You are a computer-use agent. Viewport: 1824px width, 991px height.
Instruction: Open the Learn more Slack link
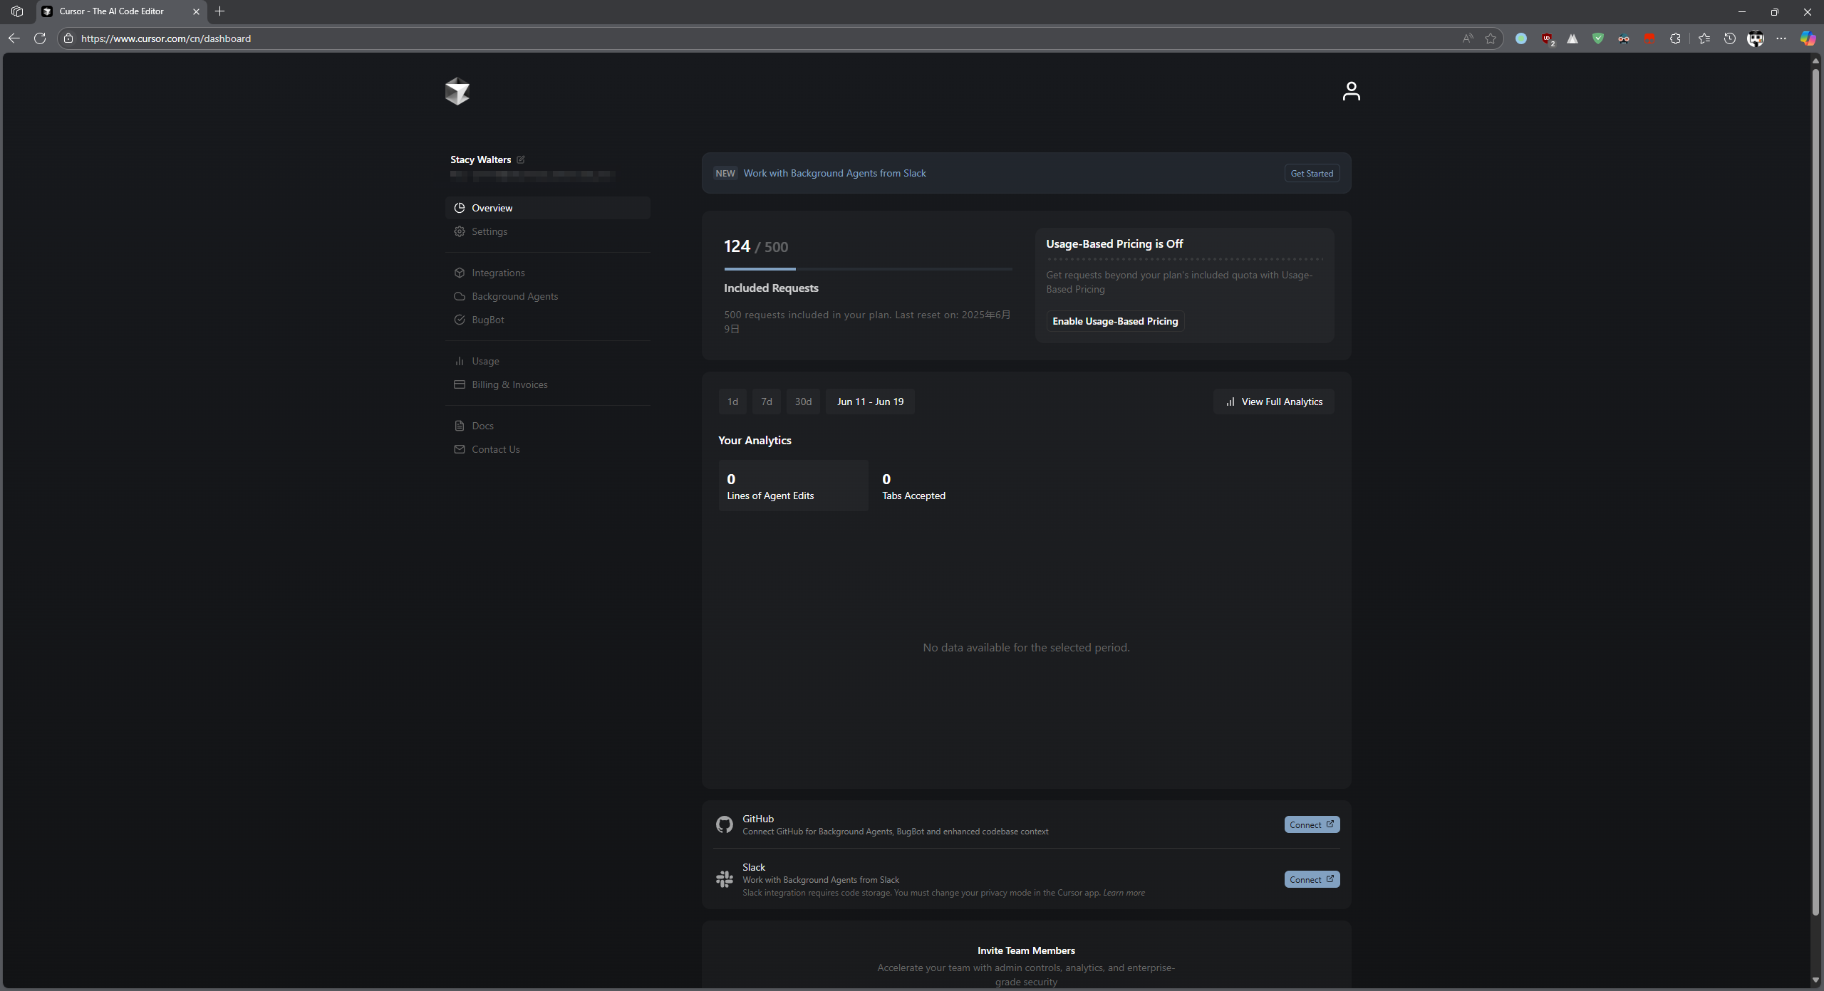click(x=1124, y=893)
